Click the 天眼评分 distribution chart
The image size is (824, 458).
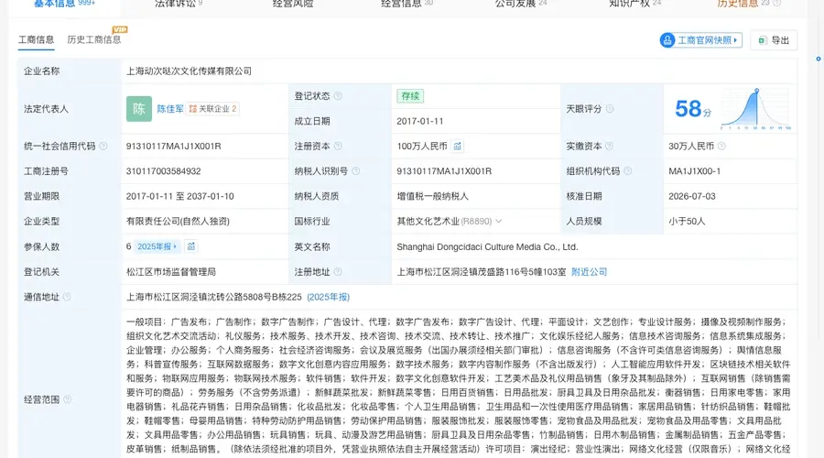coord(755,109)
